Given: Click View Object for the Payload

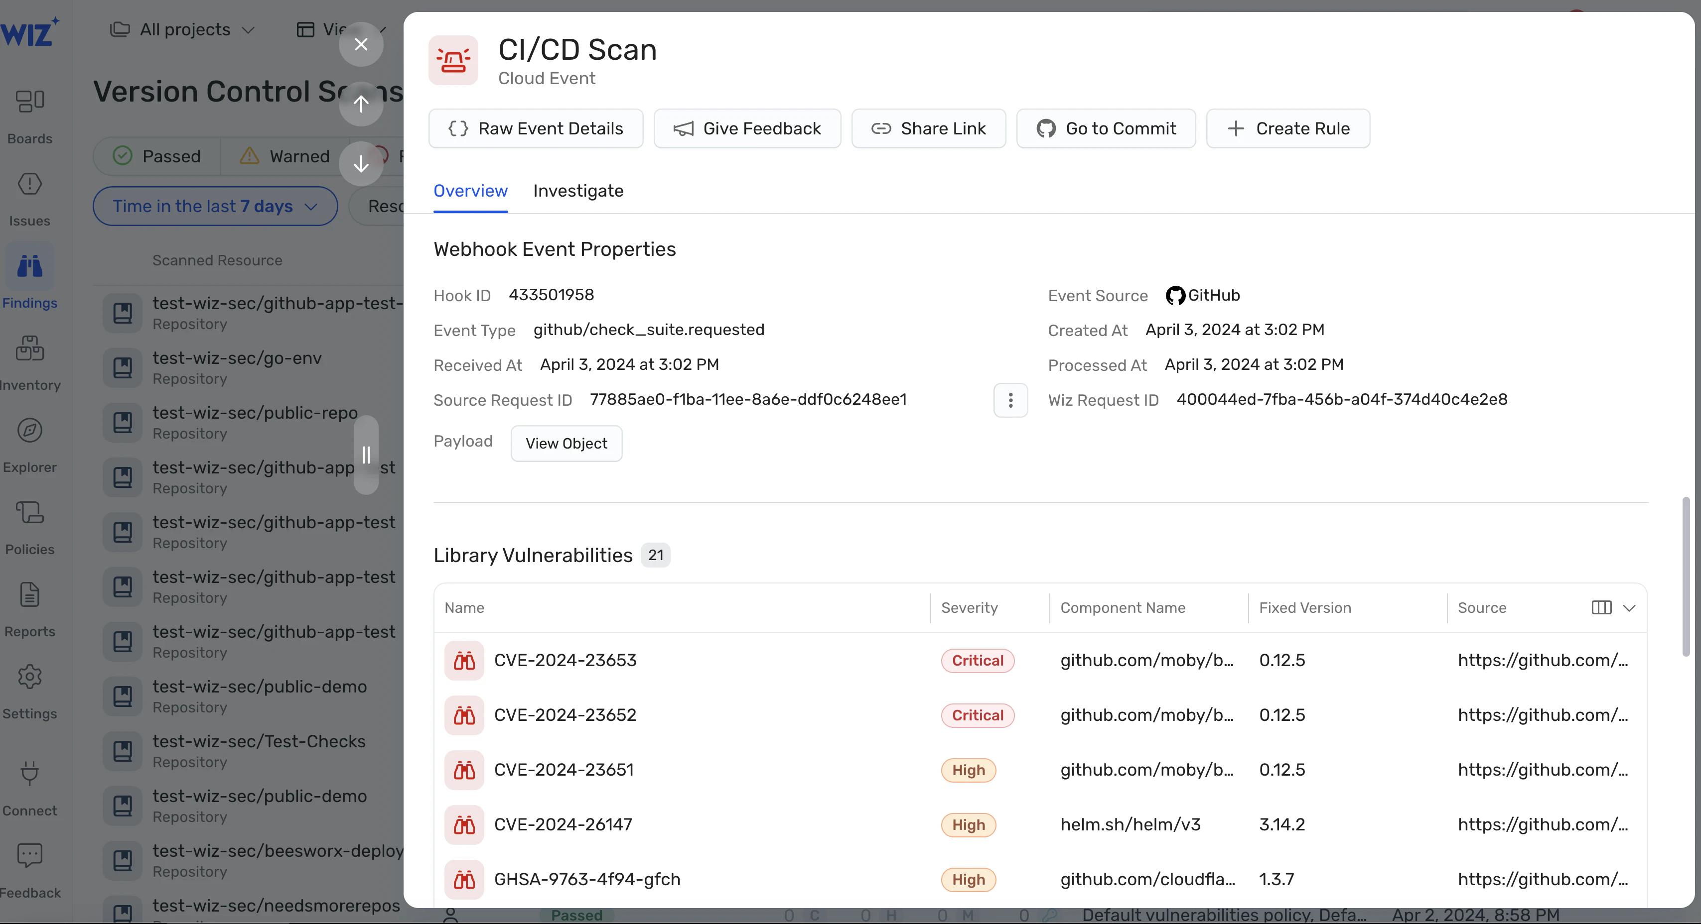Looking at the screenshot, I should pyautogui.click(x=566, y=444).
